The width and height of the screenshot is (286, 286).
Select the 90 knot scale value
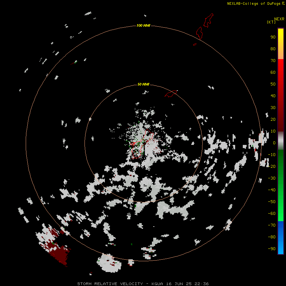[273, 37]
